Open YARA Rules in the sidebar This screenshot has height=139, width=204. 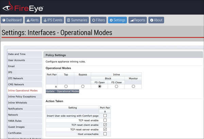pyautogui.click(x=15, y=121)
